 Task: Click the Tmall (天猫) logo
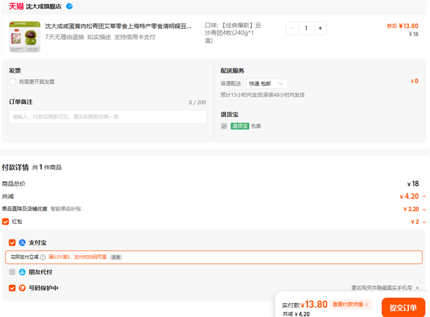(16, 6)
